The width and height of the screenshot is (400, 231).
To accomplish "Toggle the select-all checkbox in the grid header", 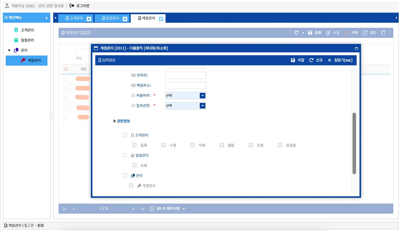I will 66,69.
